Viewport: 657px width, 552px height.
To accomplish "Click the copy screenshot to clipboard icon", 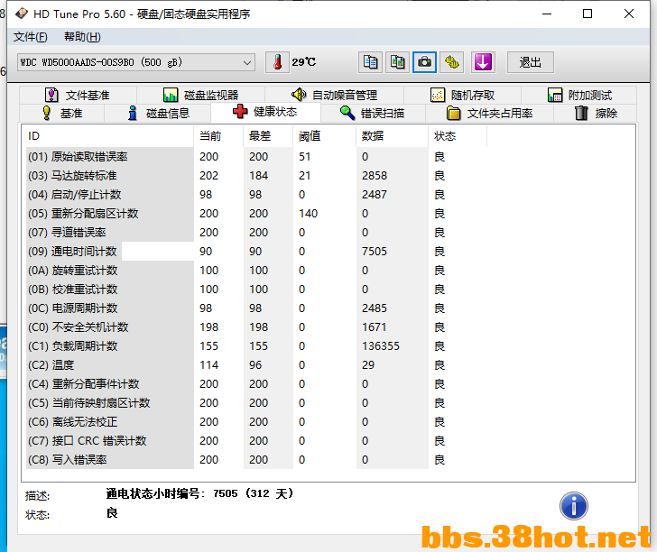I will point(397,62).
